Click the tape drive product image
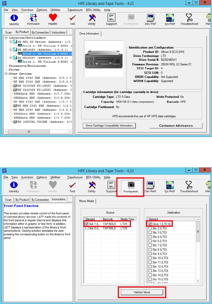 click(104, 59)
